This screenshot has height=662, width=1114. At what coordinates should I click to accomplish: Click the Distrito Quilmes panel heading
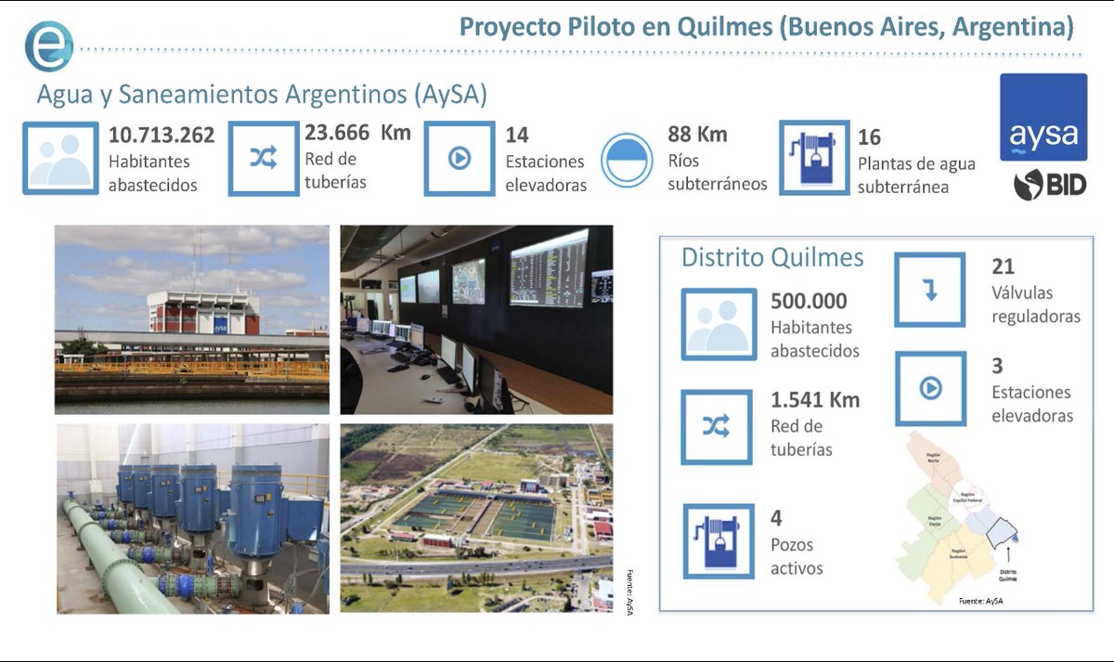(x=774, y=256)
